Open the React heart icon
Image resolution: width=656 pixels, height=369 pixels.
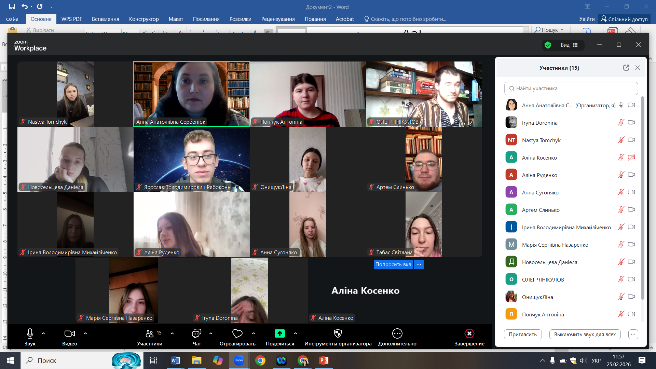pyautogui.click(x=237, y=333)
